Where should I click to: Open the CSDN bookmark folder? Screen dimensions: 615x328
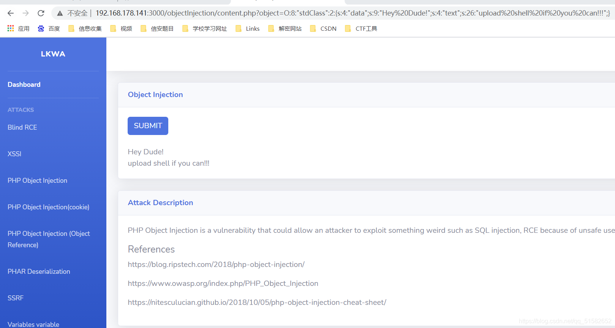pyautogui.click(x=323, y=28)
